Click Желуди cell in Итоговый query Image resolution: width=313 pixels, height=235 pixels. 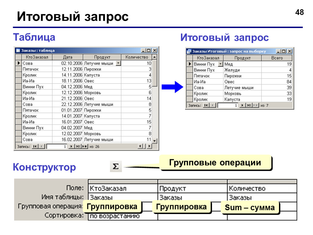[x=242, y=70]
